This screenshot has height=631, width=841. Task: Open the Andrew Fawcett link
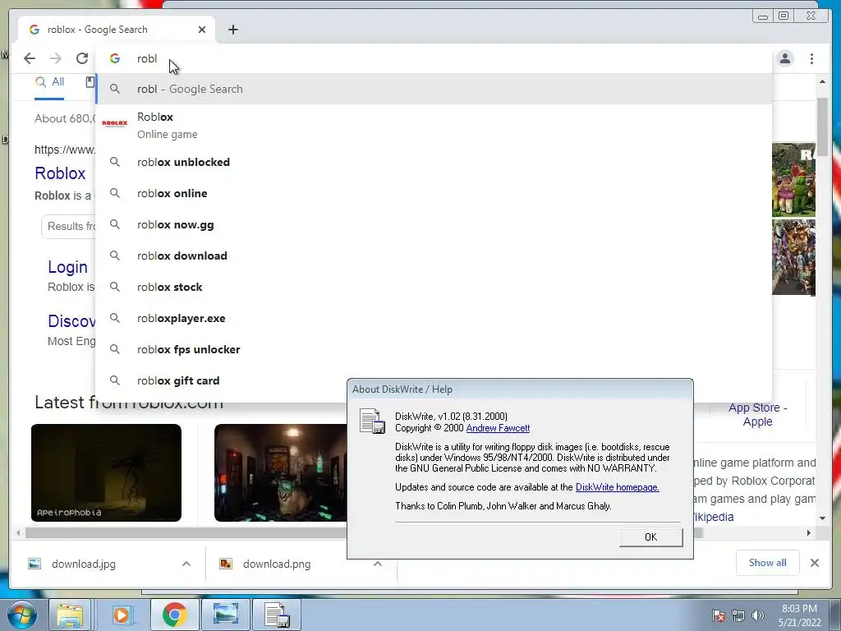click(498, 428)
